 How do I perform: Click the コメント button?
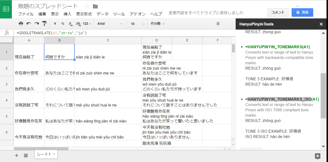[278, 12]
